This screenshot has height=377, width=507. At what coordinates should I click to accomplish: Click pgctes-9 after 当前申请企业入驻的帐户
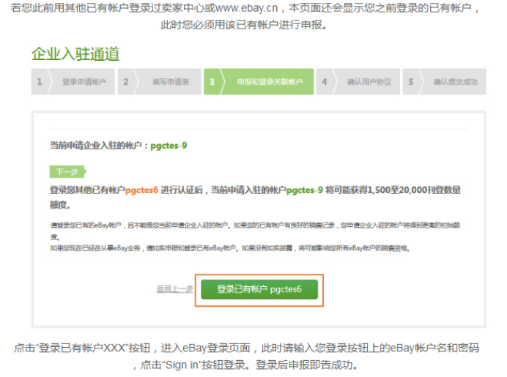[x=169, y=146]
